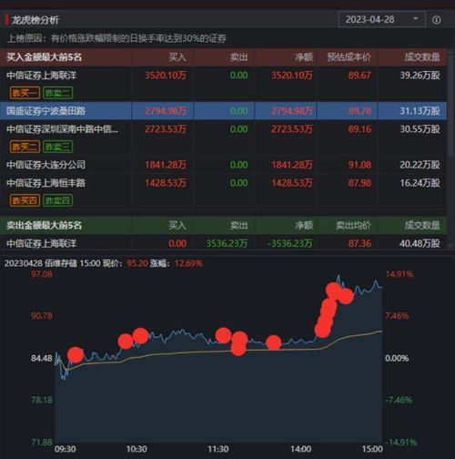Click estimated cost price 87.98

click(x=359, y=183)
